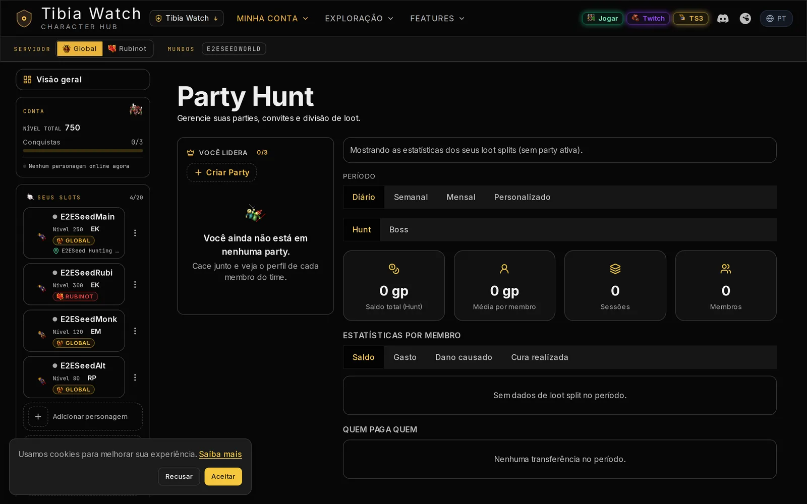
Task: Accept cookies with Aceitar
Action: 223,476
